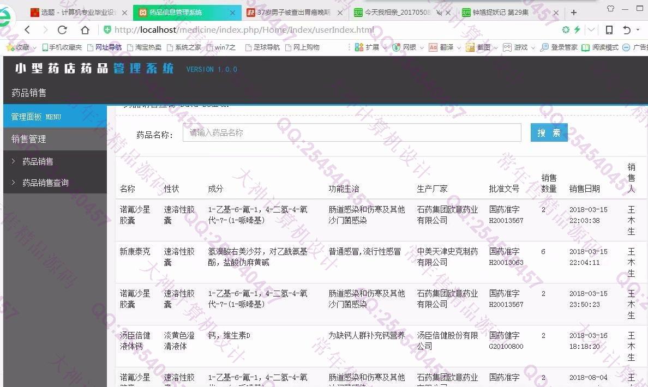Expand the 扩展 dropdown arrow
This screenshot has width=648, height=387.
point(385,48)
